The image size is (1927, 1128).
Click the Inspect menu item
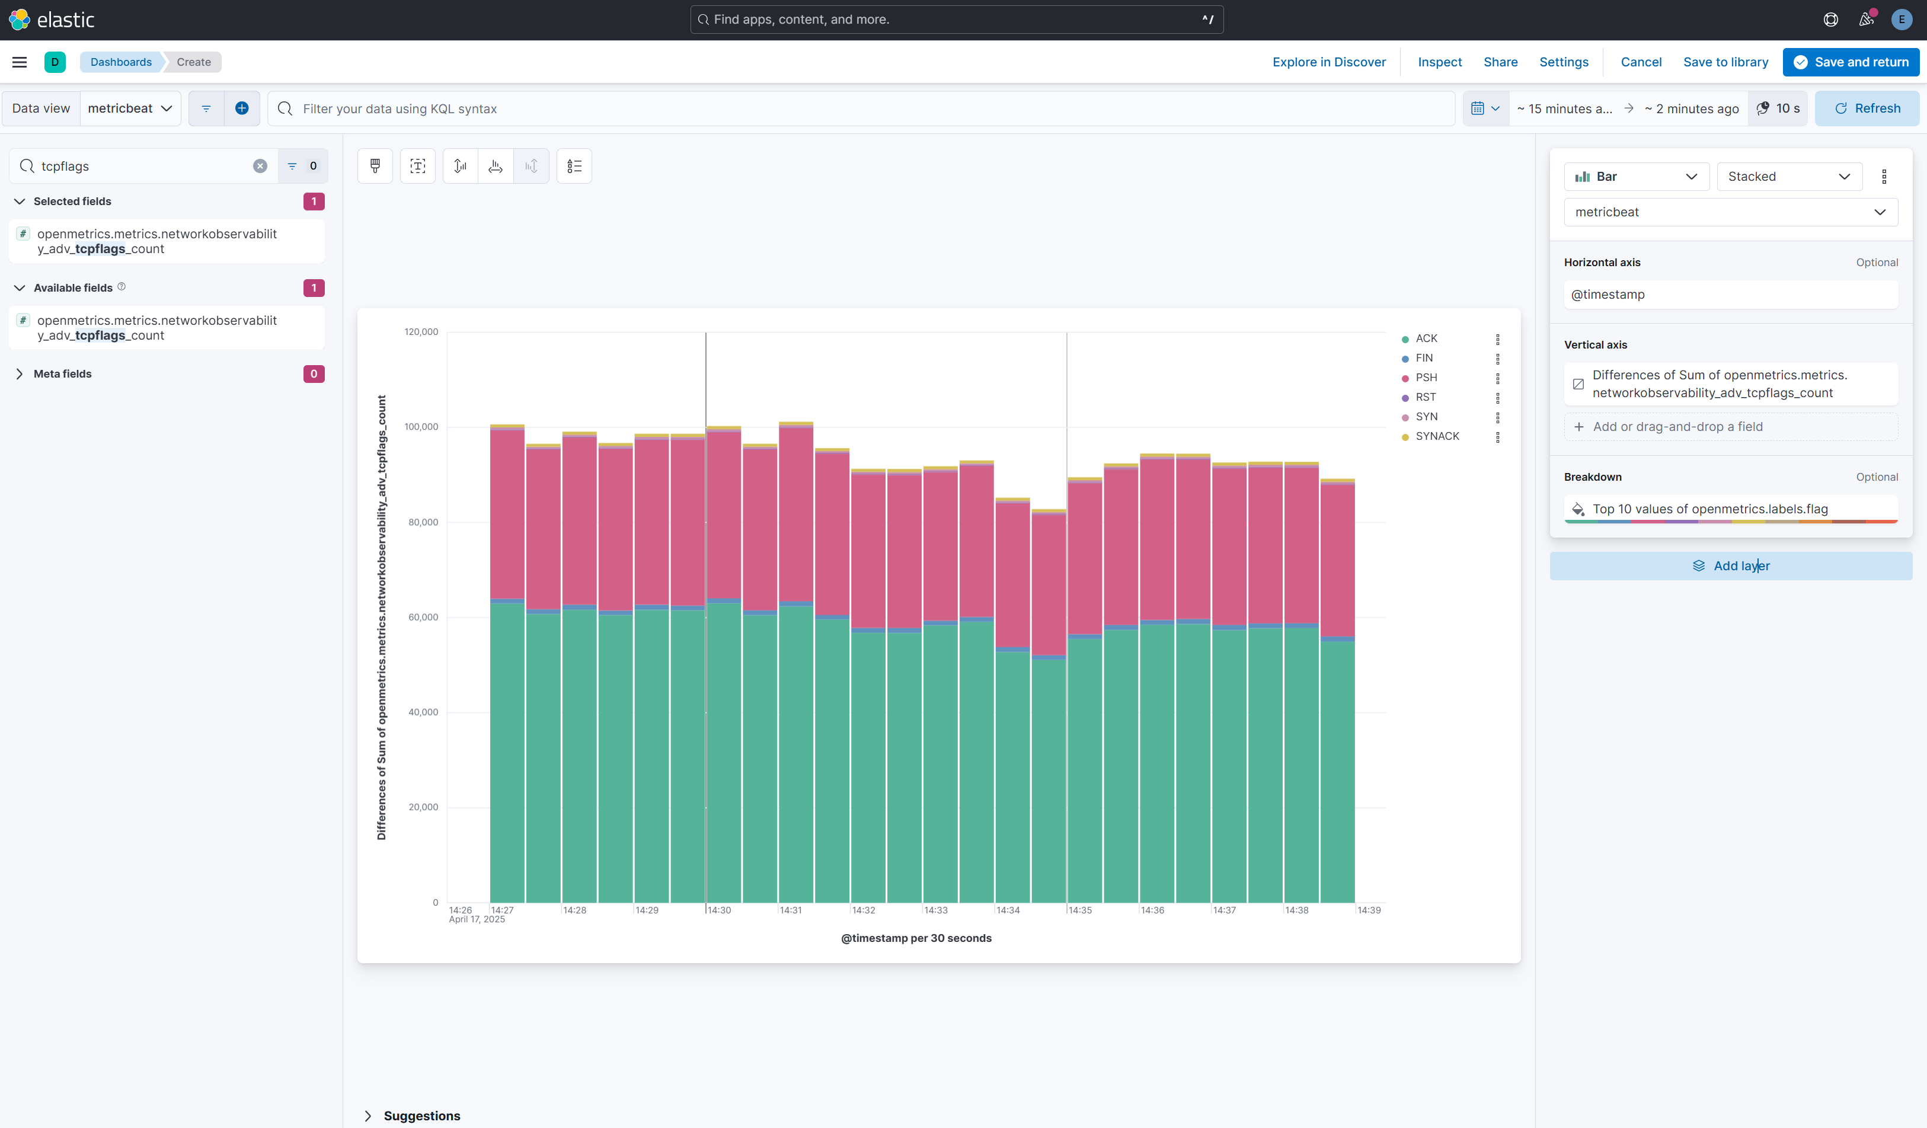(1439, 62)
